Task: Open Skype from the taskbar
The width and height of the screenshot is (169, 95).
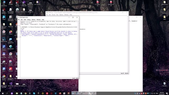Action: tap(34, 93)
